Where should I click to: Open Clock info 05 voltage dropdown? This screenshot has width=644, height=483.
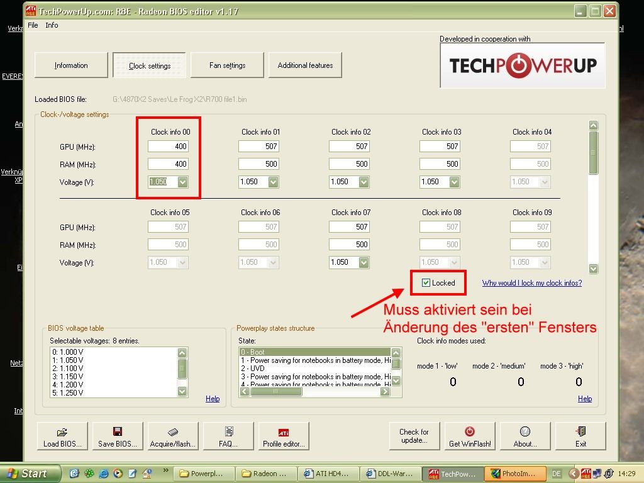[x=183, y=262]
